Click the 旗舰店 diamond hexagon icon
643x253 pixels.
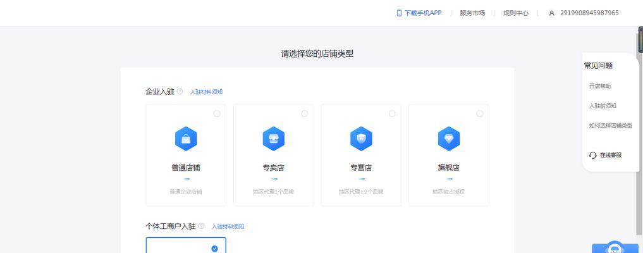(x=449, y=139)
